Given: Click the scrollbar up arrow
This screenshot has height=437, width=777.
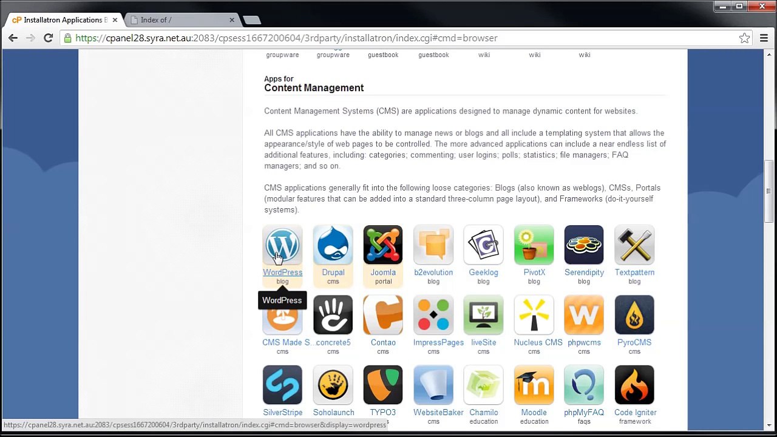Looking at the screenshot, I should [769, 54].
